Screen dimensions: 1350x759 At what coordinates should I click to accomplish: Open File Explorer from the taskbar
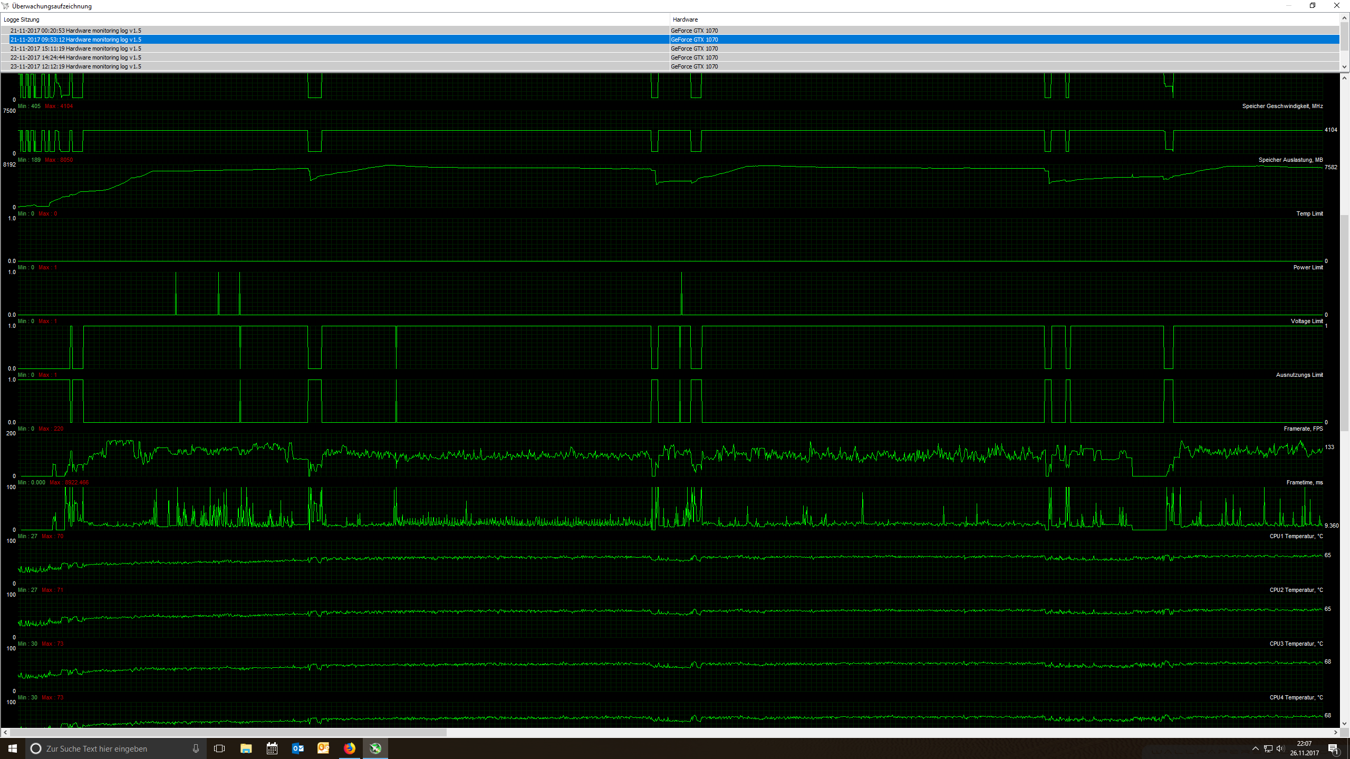[x=246, y=748]
